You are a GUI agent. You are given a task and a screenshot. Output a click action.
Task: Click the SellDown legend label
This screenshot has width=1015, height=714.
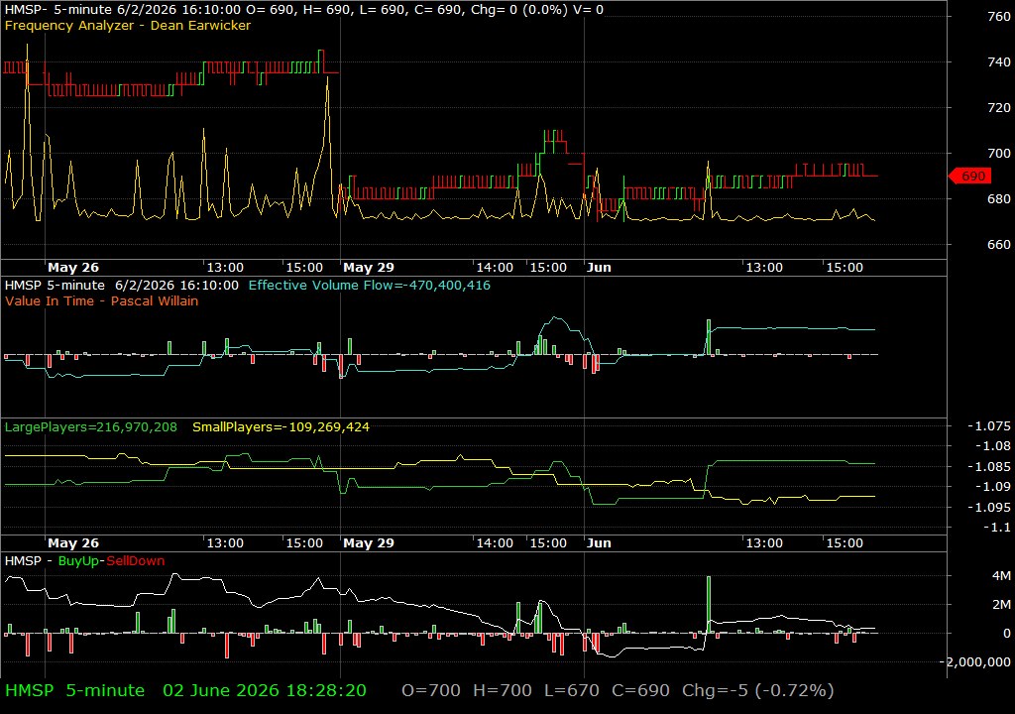click(x=135, y=561)
